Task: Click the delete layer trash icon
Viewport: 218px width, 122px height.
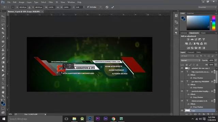Action: point(212,114)
